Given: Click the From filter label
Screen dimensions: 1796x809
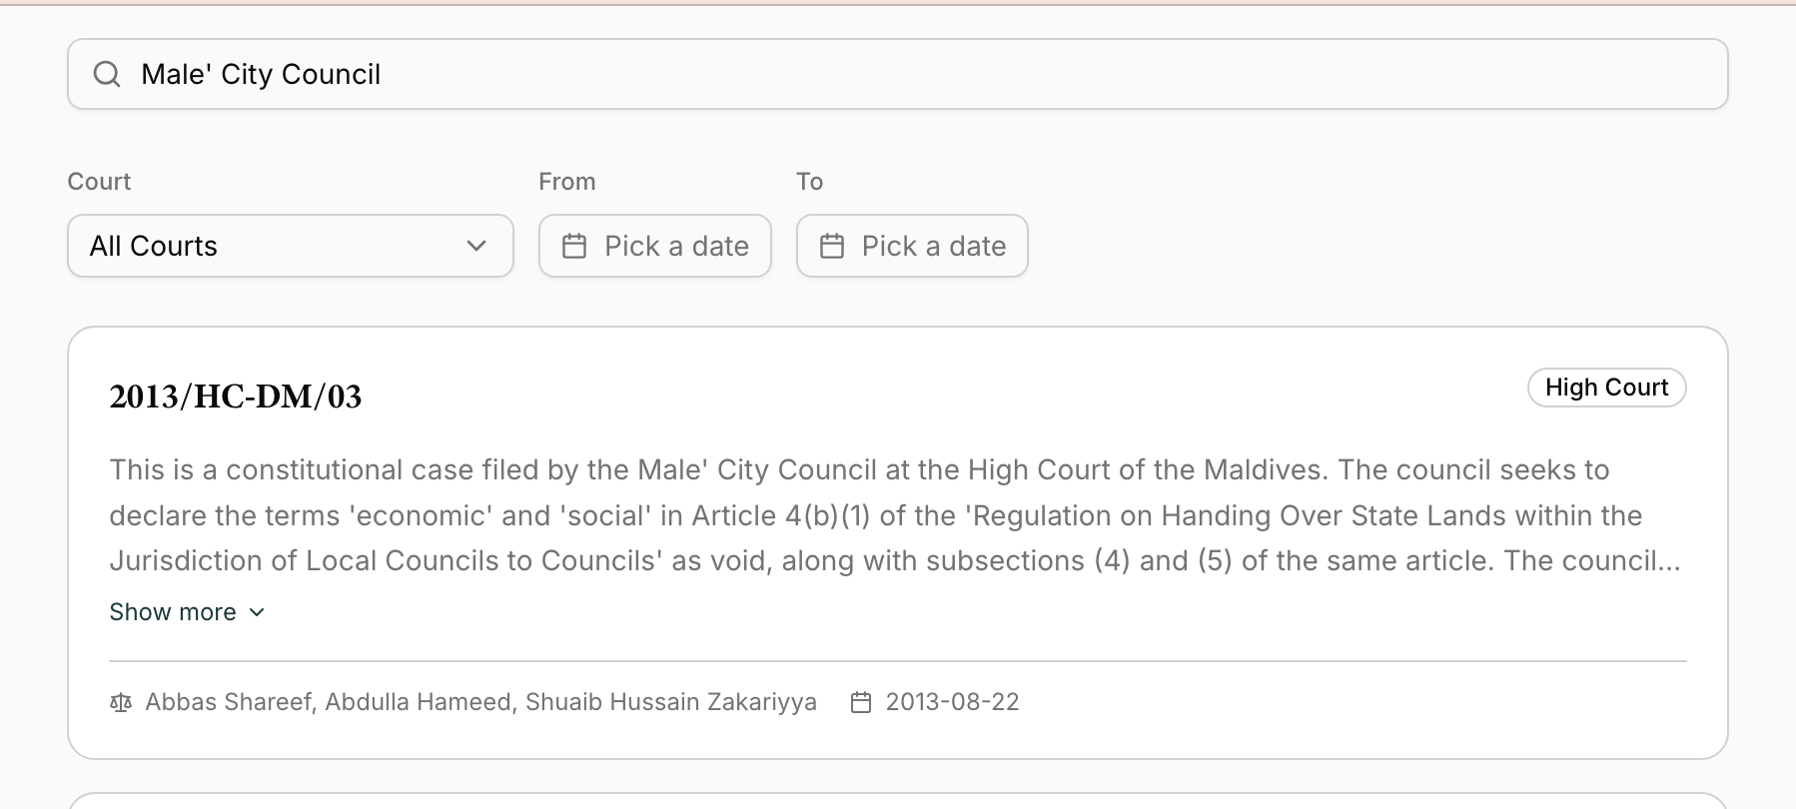Looking at the screenshot, I should click(x=566, y=182).
